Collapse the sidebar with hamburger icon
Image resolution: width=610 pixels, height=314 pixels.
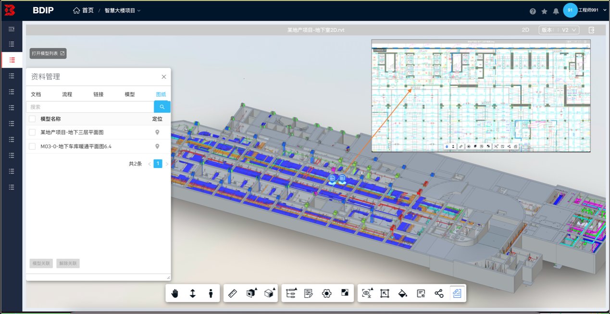(12, 29)
